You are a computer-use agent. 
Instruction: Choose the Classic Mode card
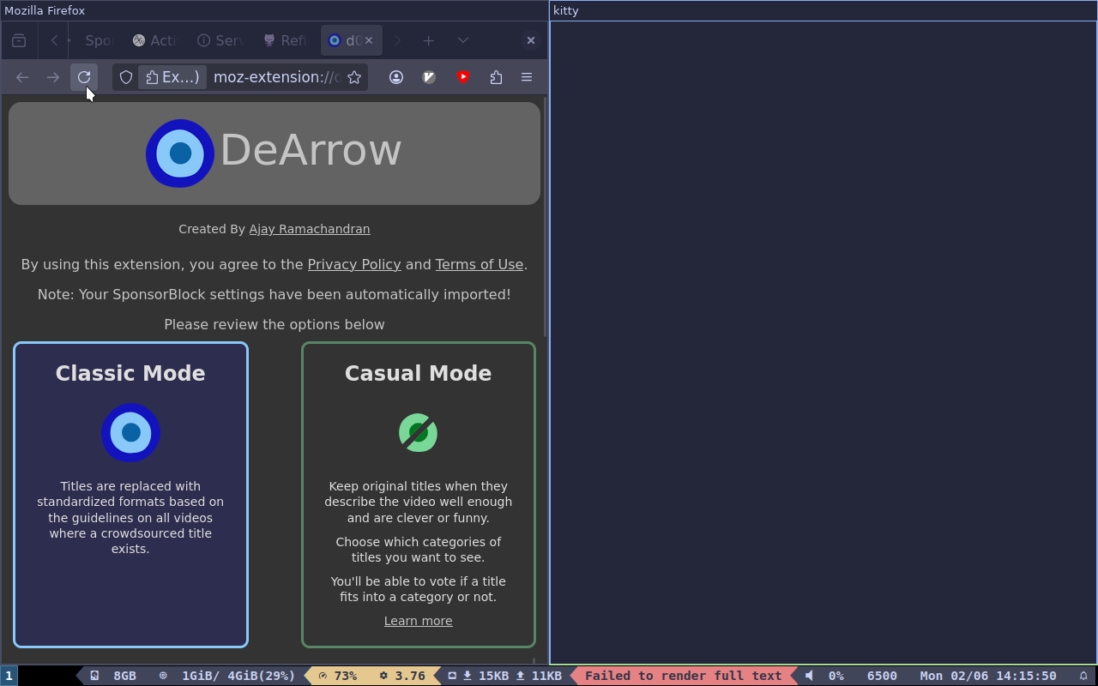(130, 495)
